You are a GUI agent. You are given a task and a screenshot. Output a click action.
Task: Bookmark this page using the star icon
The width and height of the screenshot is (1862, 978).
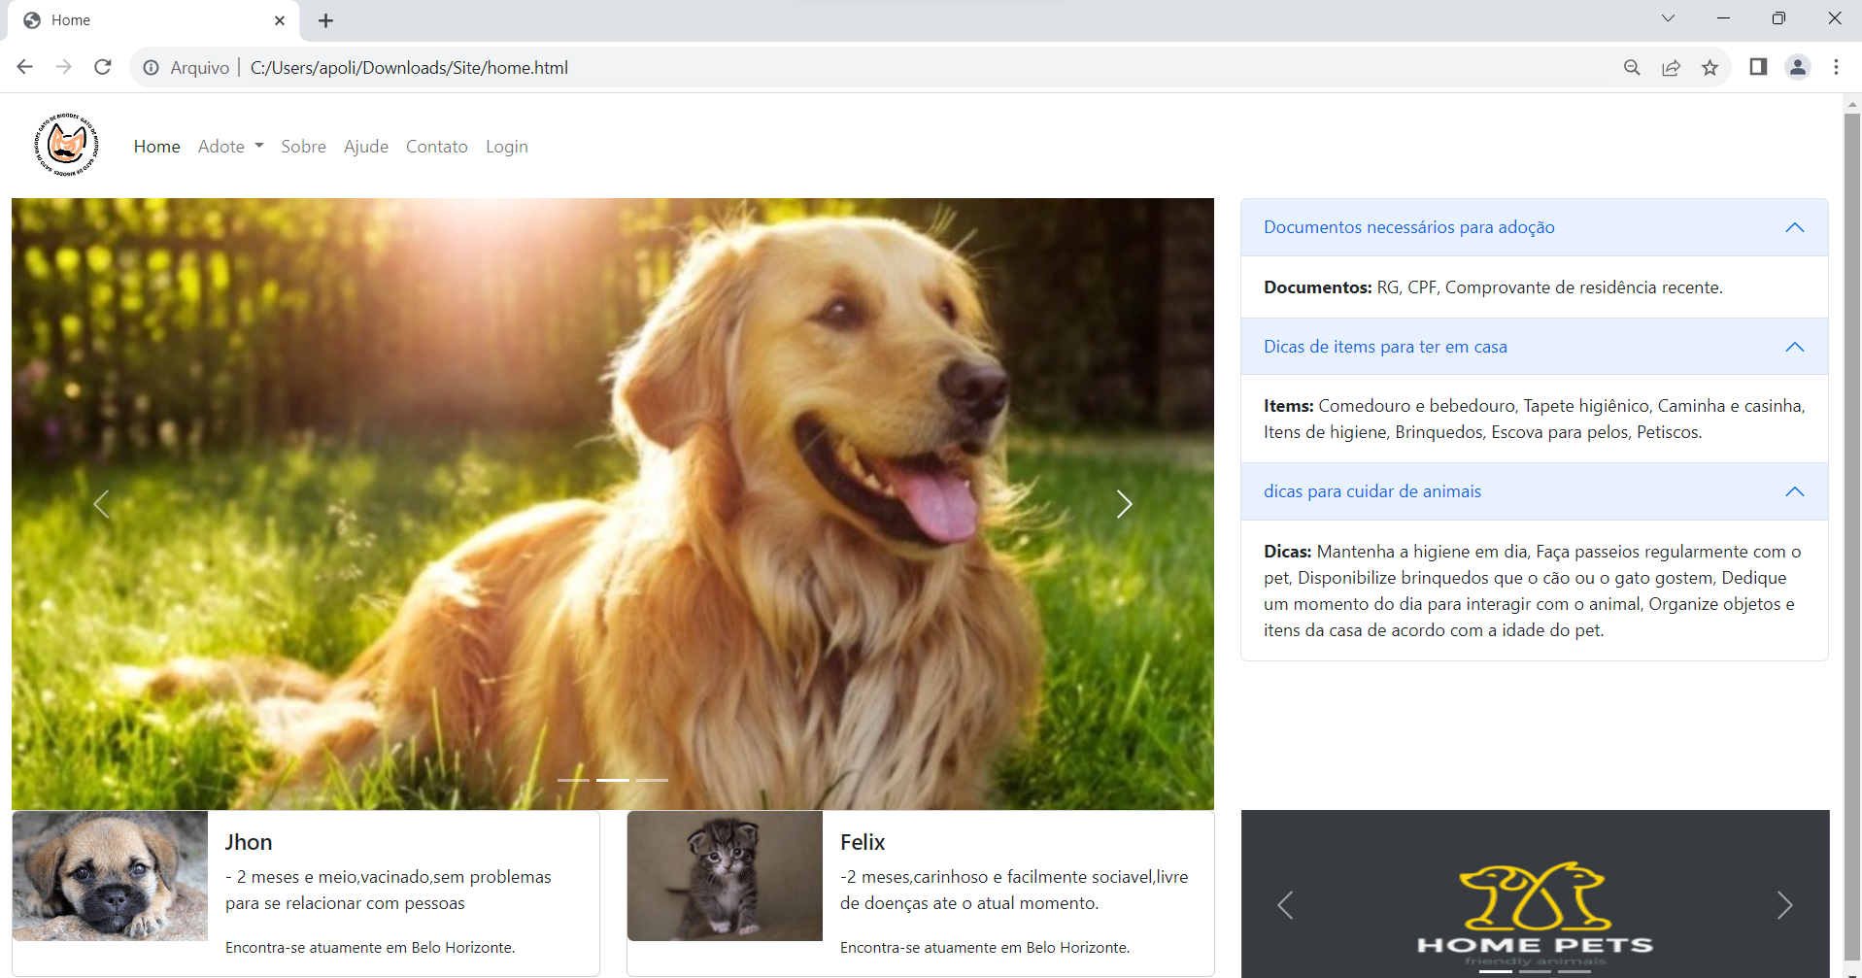1710,67
